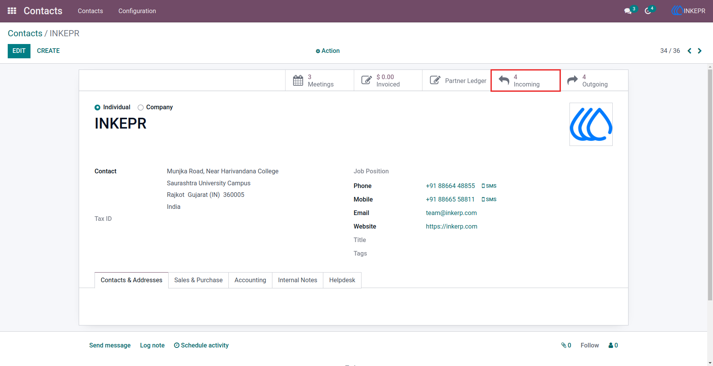The image size is (713, 366).
Task: Go to previous record arrow
Action: pos(689,51)
